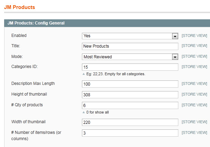Click the Description Max Length field

click(130, 84)
